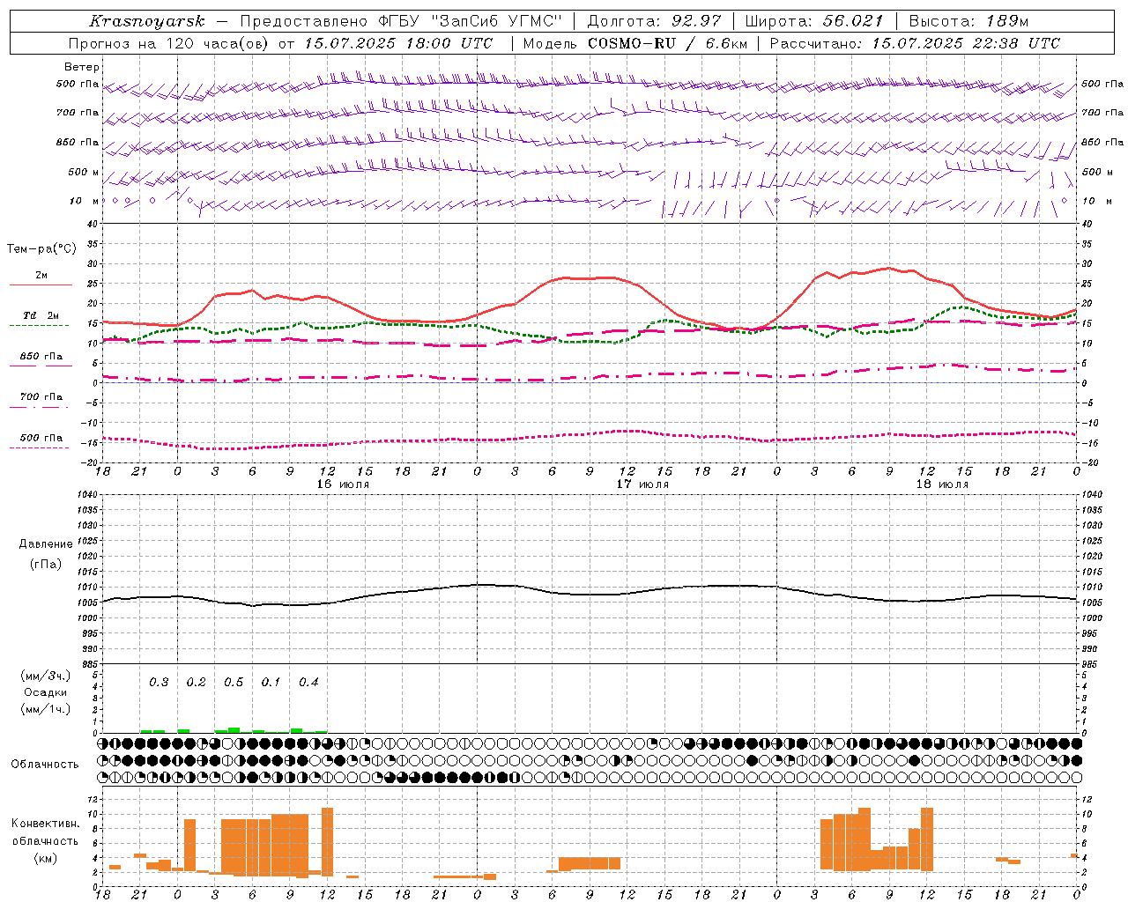This screenshot has width=1128, height=902.
Task: Click the 'Прогноз на 120 часа(ов)' forecast text
Action: (168, 43)
